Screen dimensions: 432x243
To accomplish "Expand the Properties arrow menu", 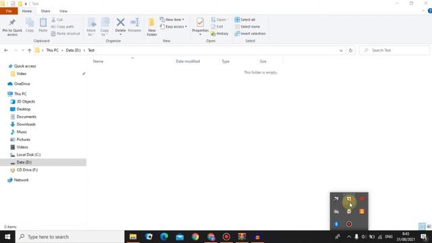I will click(200, 34).
